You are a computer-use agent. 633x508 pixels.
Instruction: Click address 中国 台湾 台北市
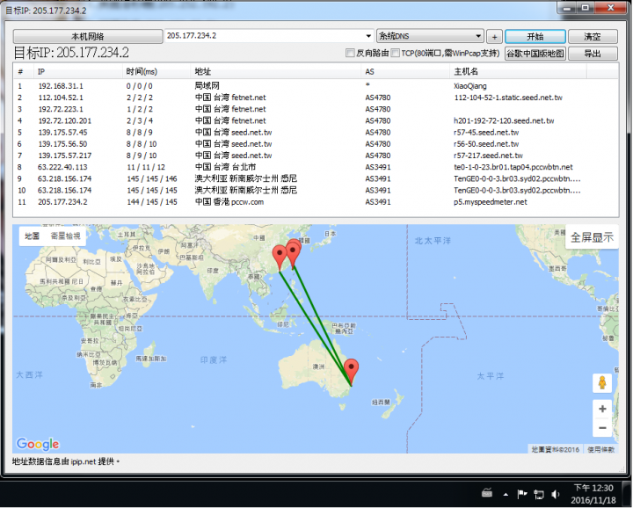(x=225, y=167)
